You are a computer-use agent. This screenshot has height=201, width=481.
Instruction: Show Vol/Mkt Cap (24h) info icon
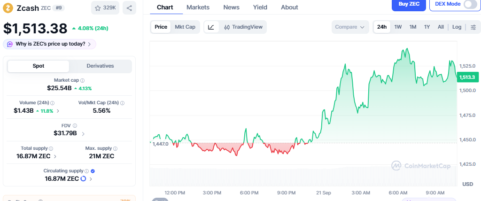(x=123, y=103)
